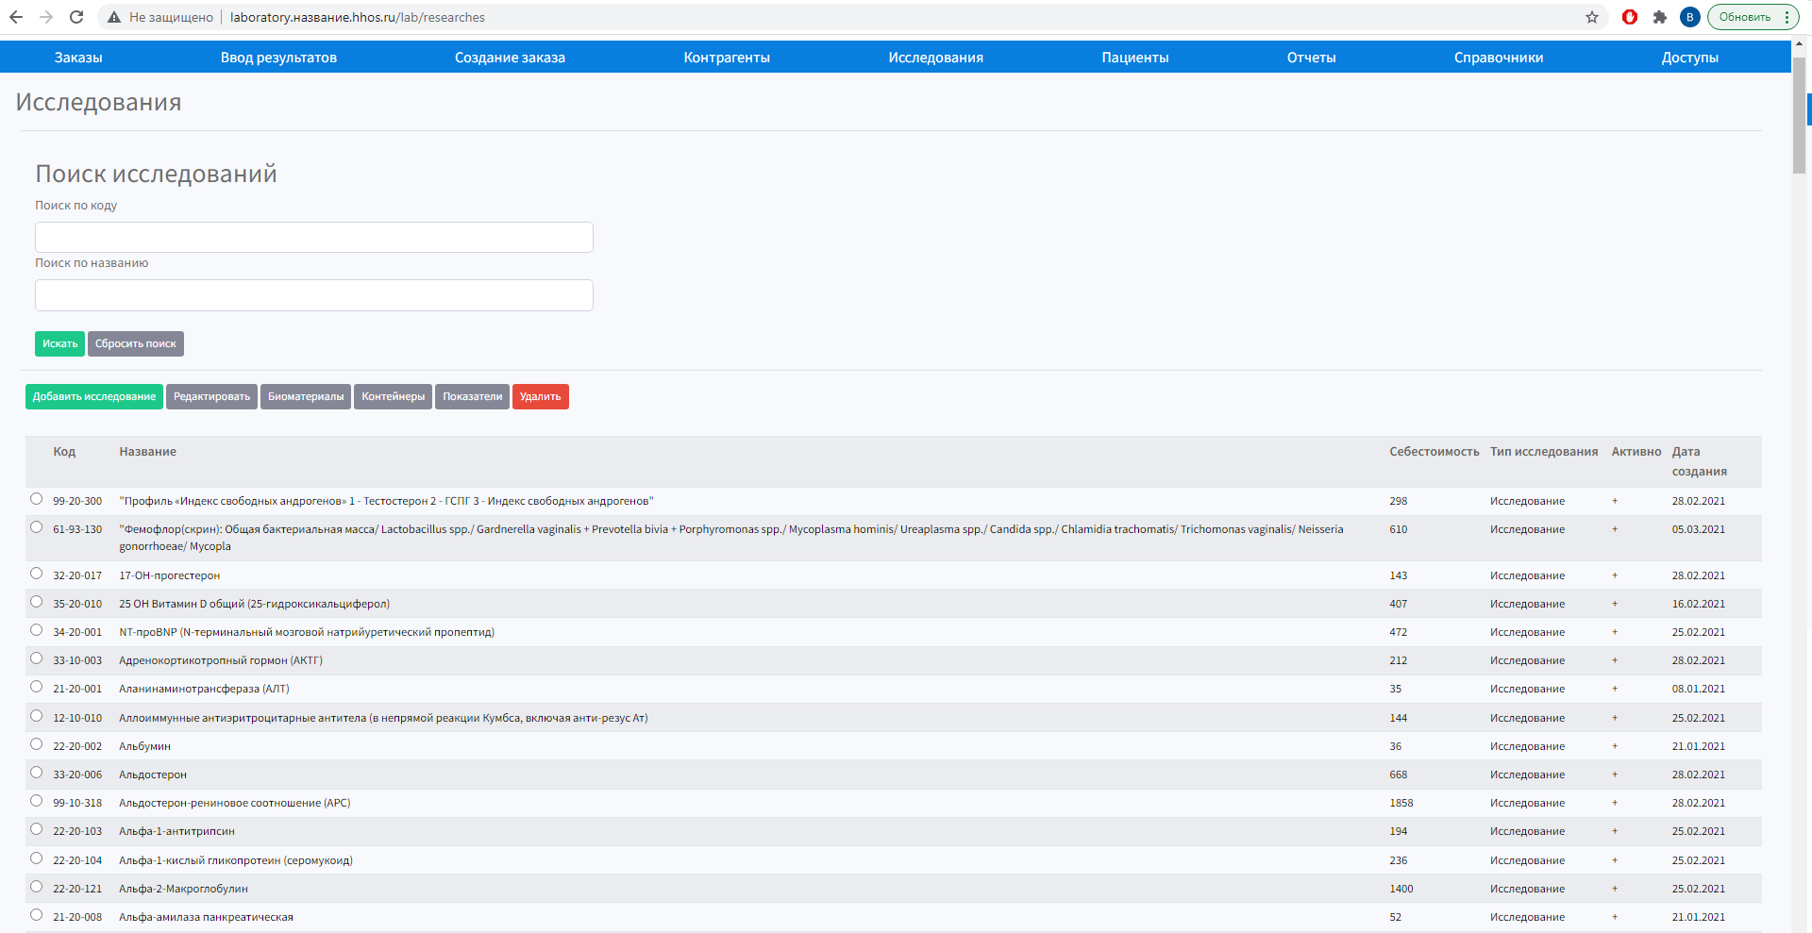Select radio button for code 99-20-300
This screenshot has height=933, width=1812.
pos(36,499)
